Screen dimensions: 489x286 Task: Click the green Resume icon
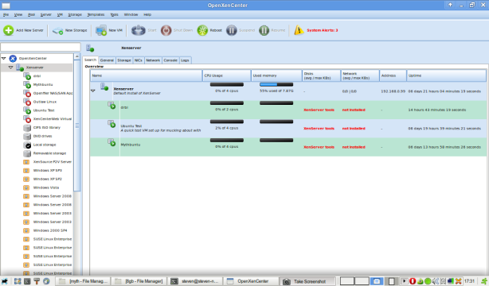[x=264, y=30]
